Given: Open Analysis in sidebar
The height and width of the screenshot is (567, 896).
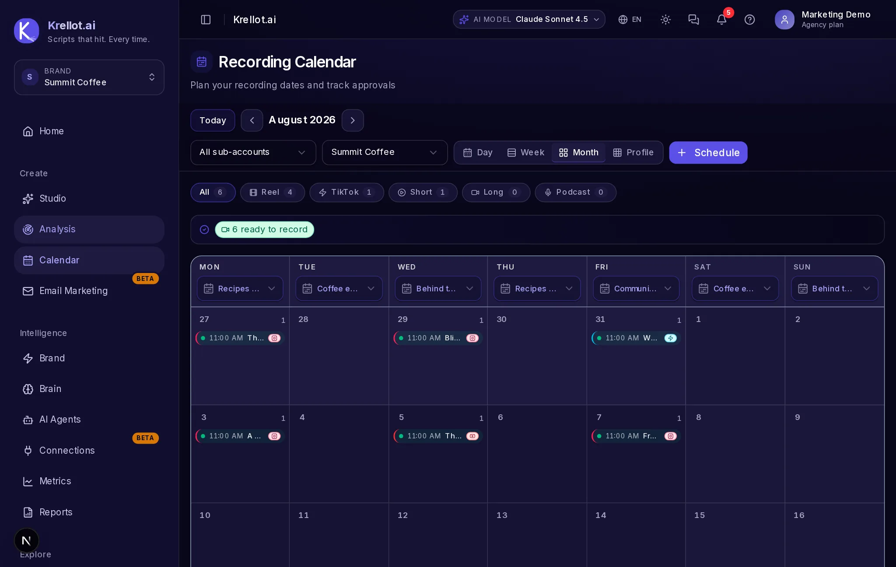Looking at the screenshot, I should (89, 229).
